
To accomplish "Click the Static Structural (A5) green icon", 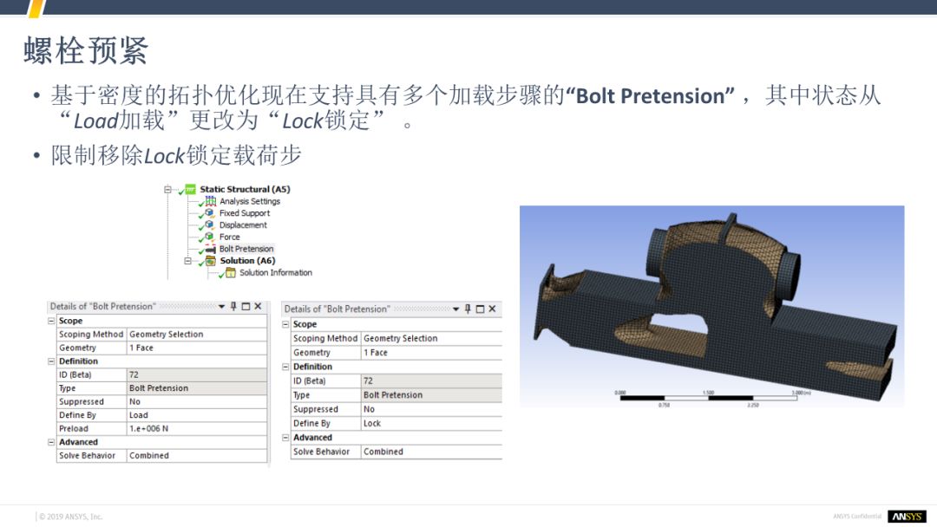I will tap(190, 190).
